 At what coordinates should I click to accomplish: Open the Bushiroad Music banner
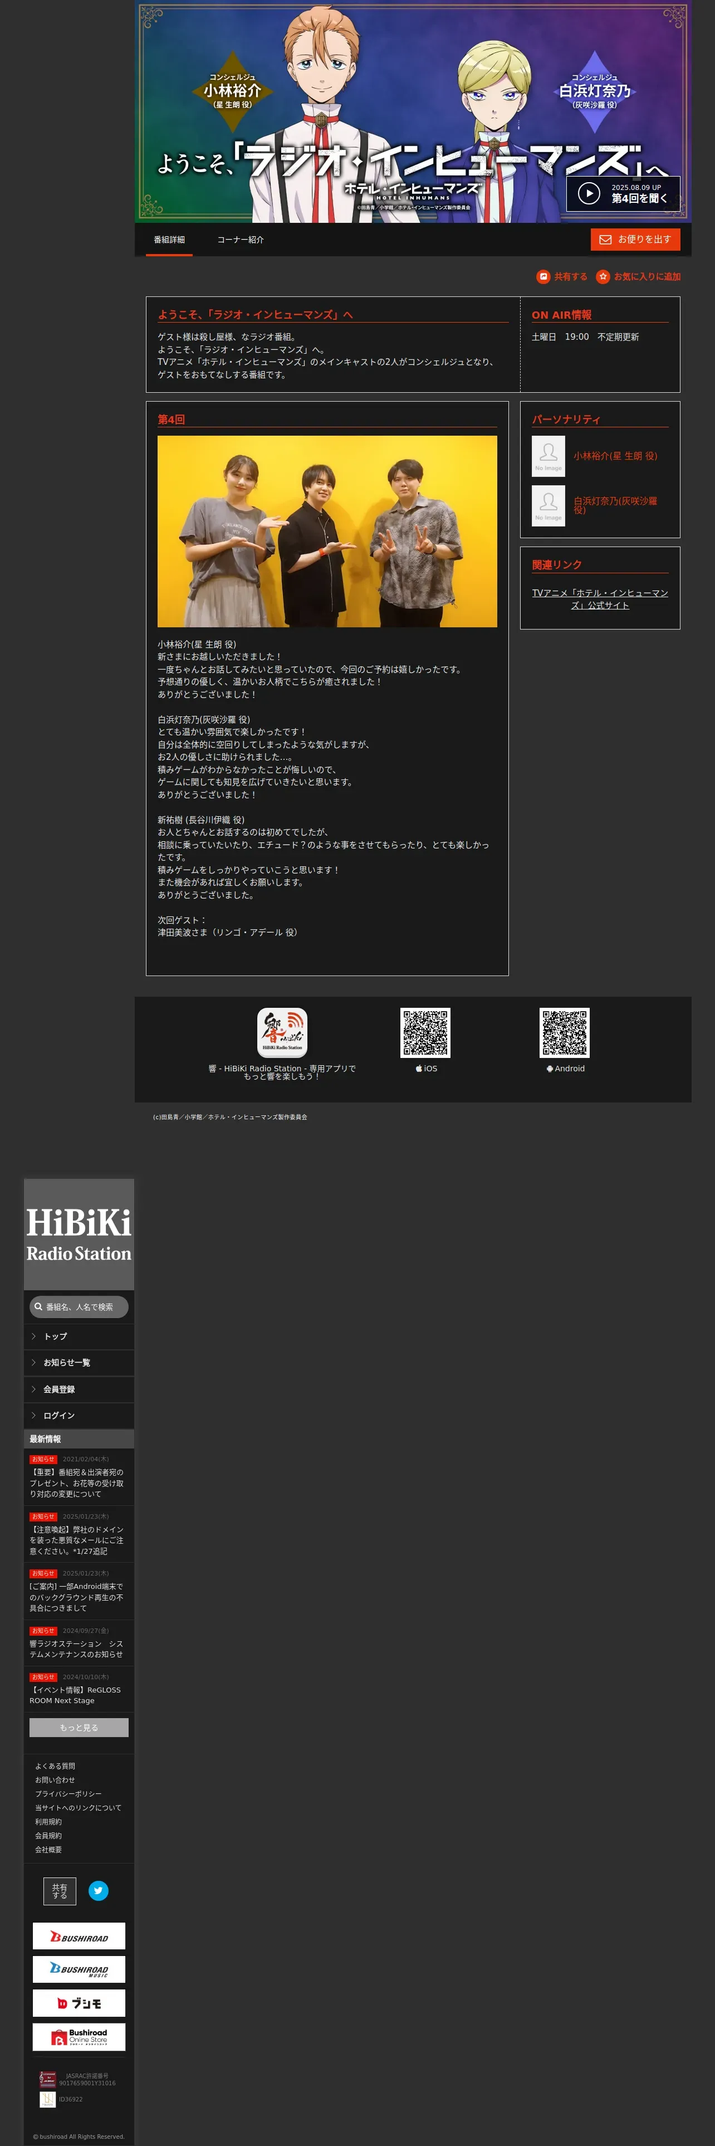(x=79, y=1969)
